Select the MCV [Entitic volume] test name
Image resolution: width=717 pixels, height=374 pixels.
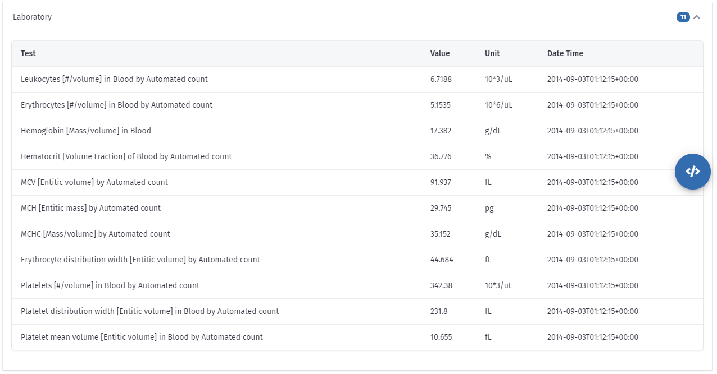click(x=94, y=182)
